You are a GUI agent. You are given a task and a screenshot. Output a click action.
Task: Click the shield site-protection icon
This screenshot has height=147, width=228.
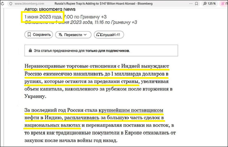pyautogui.click(x=11, y=4)
